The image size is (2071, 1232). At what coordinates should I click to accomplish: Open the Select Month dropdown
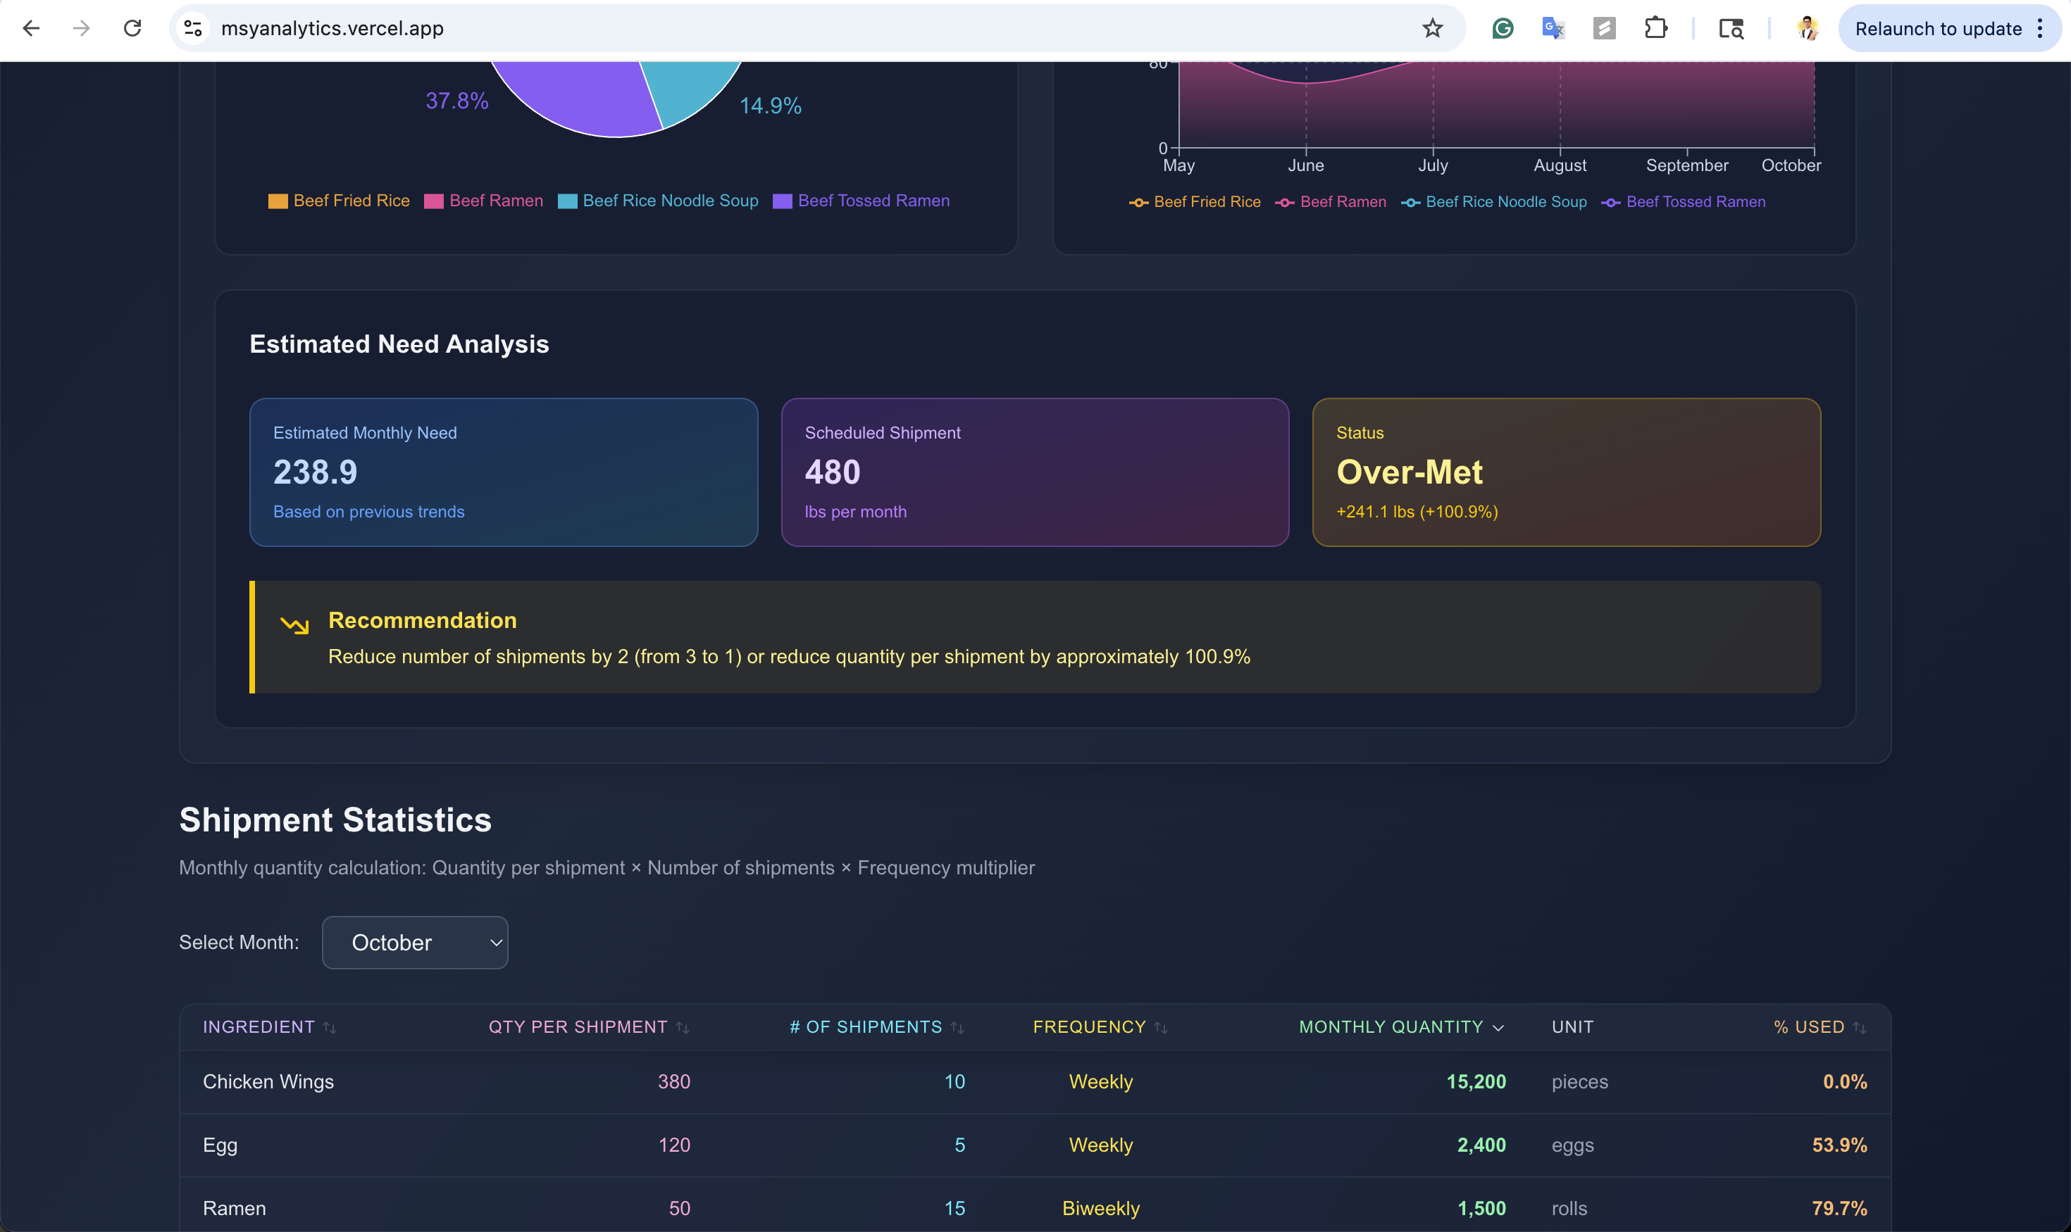click(x=414, y=942)
